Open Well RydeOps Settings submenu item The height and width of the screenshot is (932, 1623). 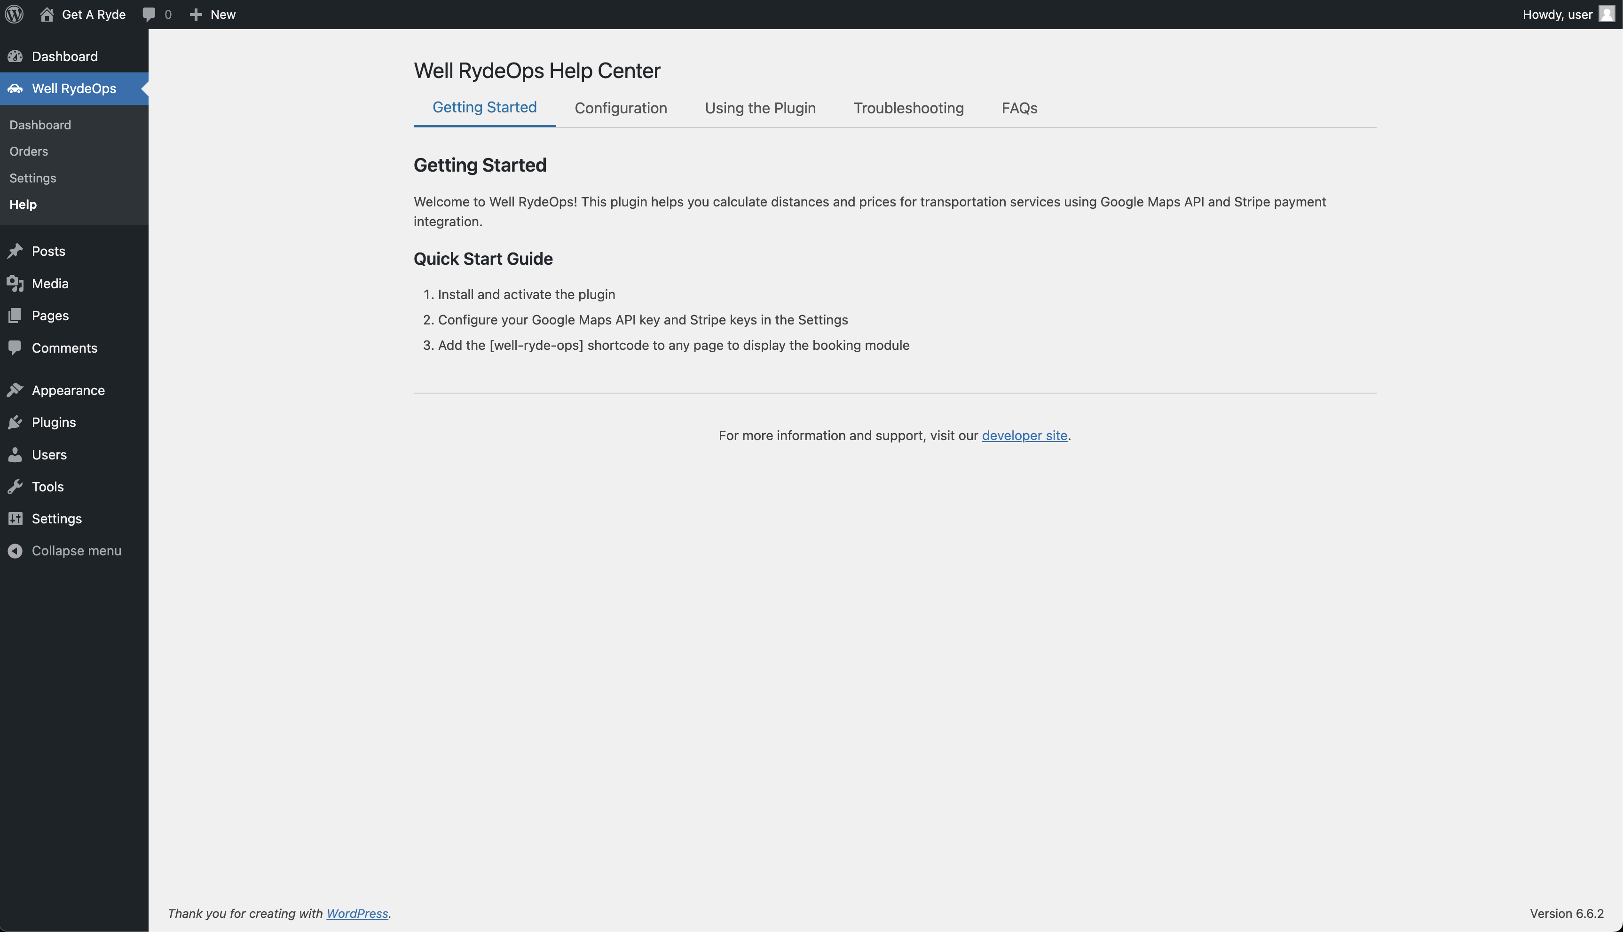pos(32,178)
